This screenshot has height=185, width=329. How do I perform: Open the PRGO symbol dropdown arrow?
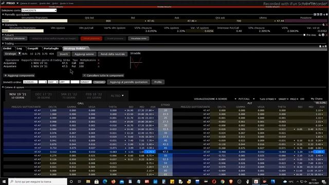[17, 3]
